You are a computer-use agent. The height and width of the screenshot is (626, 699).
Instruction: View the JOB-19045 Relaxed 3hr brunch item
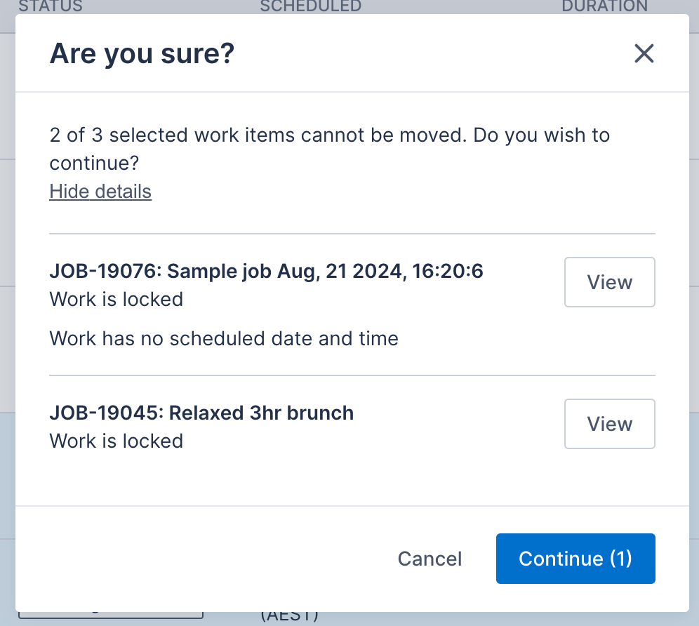608,424
